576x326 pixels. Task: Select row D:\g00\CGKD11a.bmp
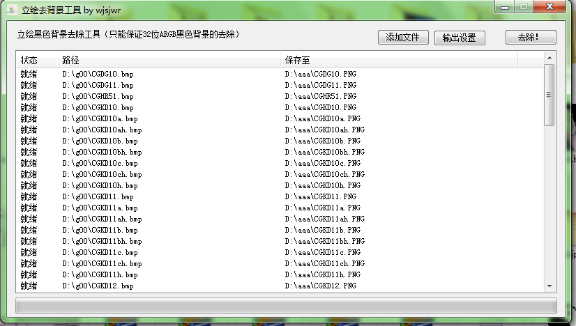click(280, 208)
